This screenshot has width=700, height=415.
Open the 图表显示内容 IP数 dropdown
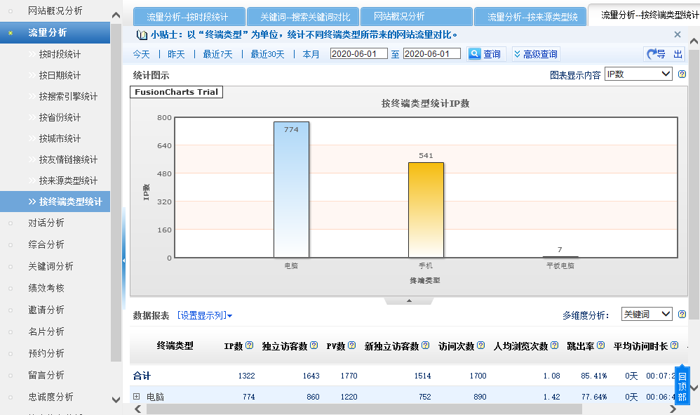tap(638, 74)
